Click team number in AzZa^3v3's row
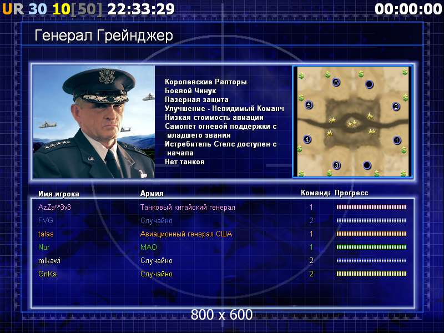 pyautogui.click(x=311, y=207)
